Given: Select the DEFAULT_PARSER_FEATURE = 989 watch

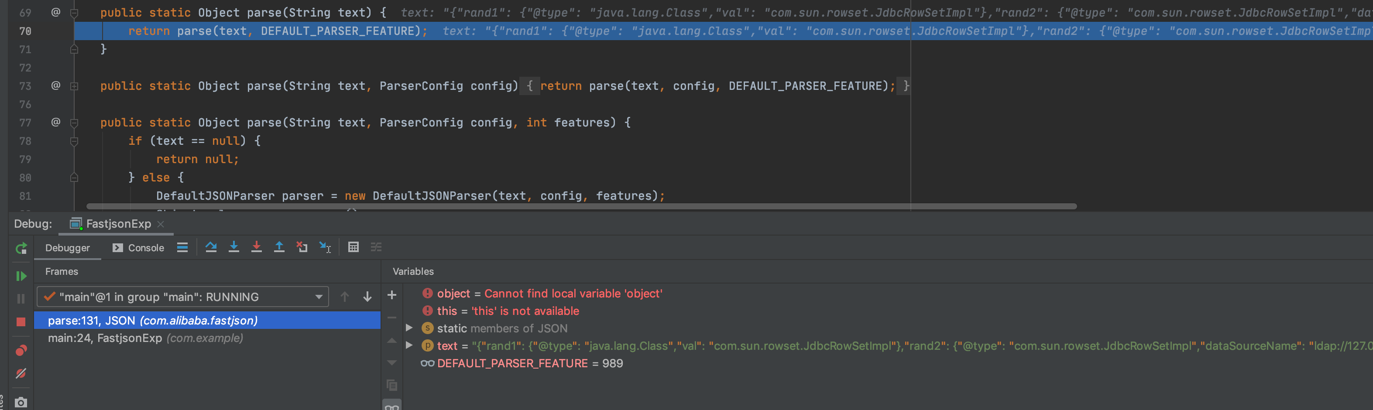Looking at the screenshot, I should [887, 363].
